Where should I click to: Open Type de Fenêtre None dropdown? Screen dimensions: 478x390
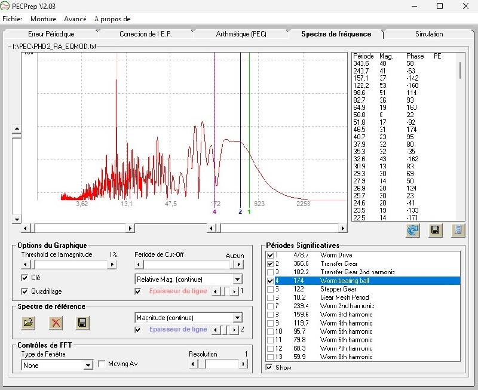click(x=88, y=365)
